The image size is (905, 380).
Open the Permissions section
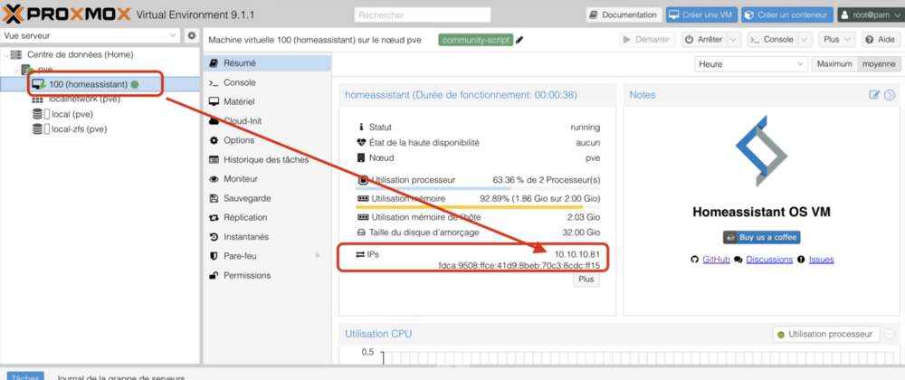(x=267, y=276)
